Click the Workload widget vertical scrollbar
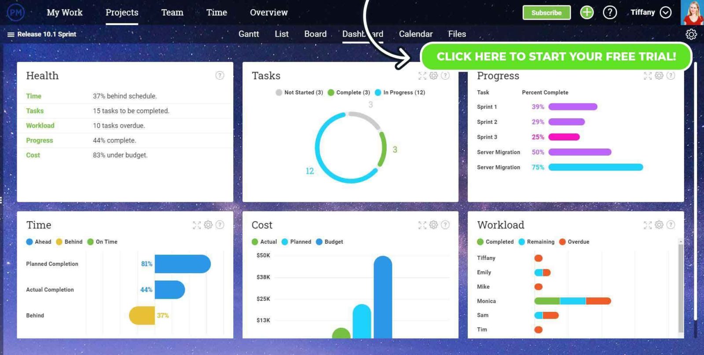 click(x=681, y=286)
